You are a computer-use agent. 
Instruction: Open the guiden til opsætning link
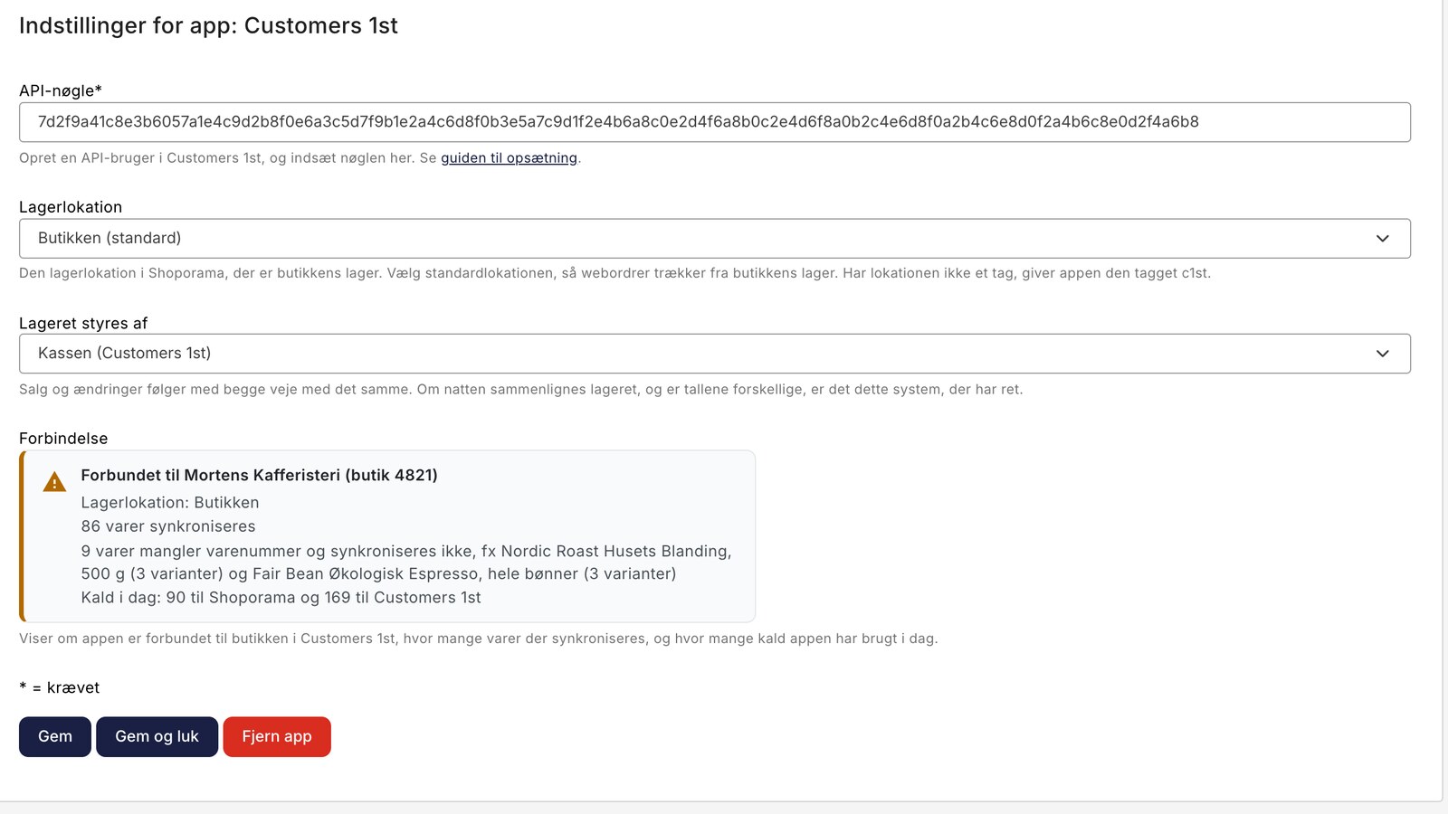[x=509, y=158]
